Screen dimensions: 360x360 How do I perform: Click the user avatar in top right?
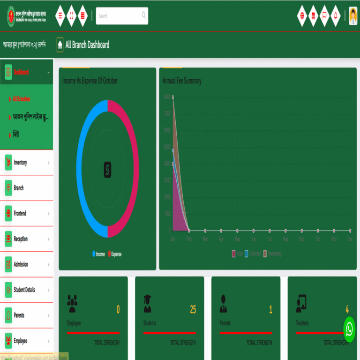pos(353,15)
